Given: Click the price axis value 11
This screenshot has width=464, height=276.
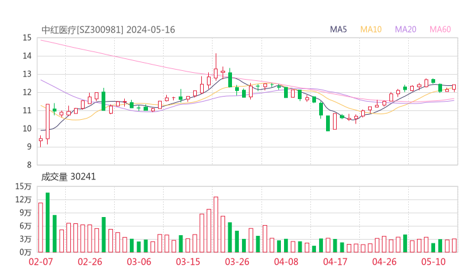Looking at the screenshot, I should pos(27,110).
